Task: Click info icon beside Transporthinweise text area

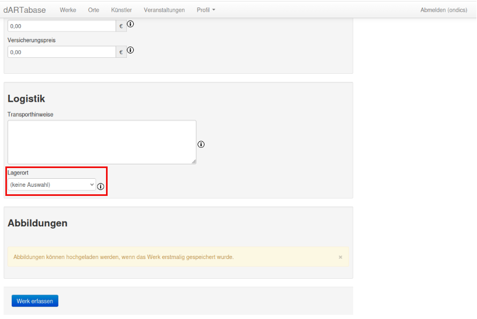Action: [x=201, y=144]
